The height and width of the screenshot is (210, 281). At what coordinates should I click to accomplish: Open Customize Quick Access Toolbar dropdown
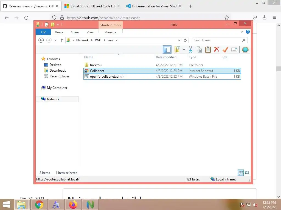(58, 25)
